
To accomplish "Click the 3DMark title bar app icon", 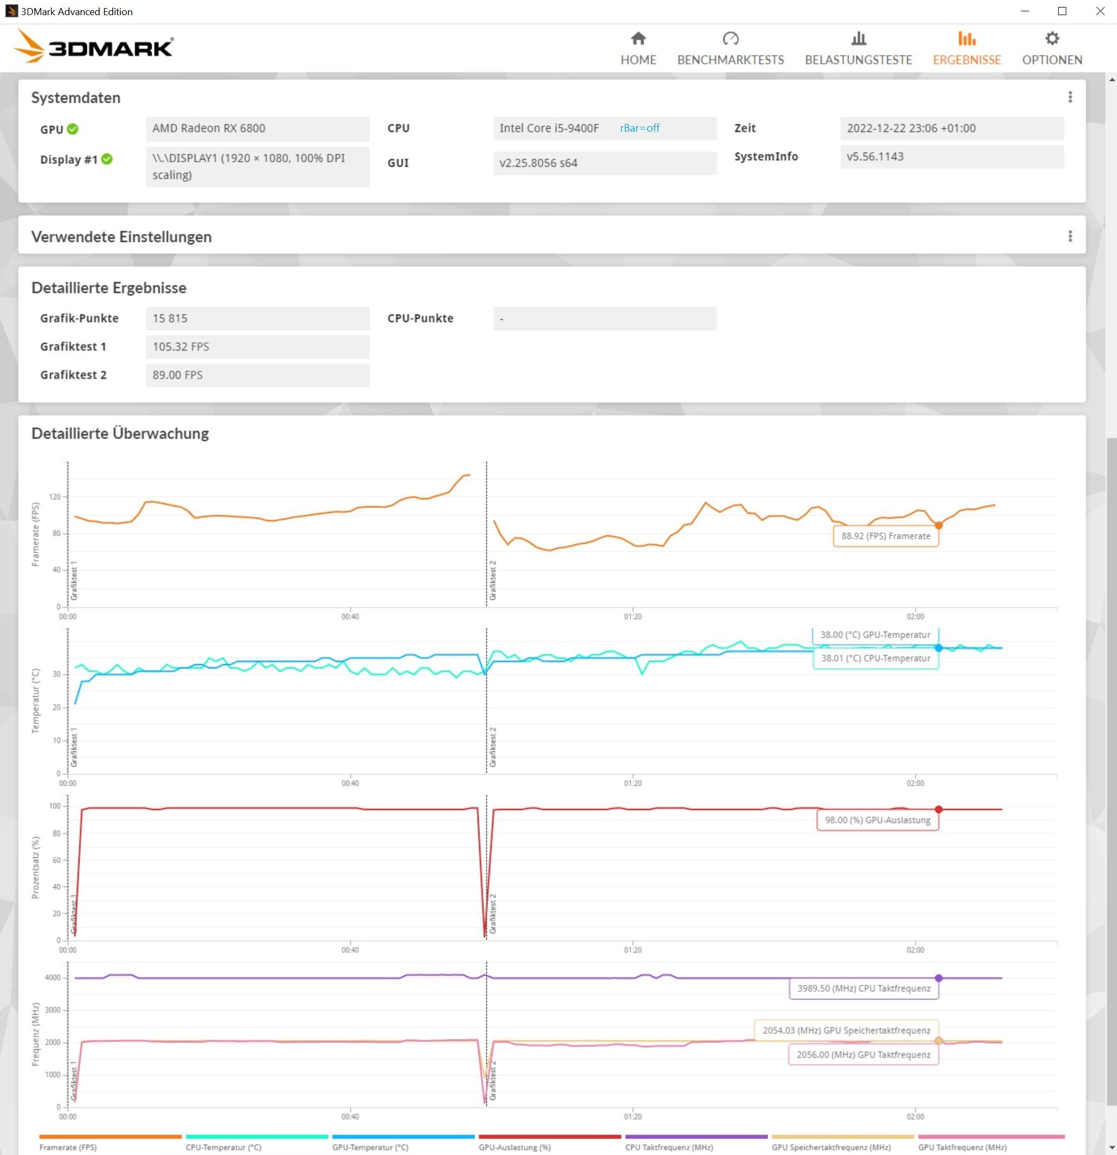I will click(x=11, y=11).
